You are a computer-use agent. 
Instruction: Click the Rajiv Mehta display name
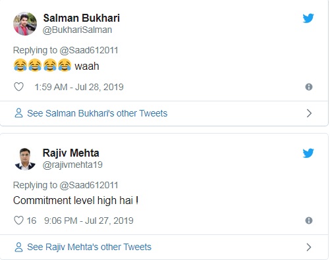[70, 153]
